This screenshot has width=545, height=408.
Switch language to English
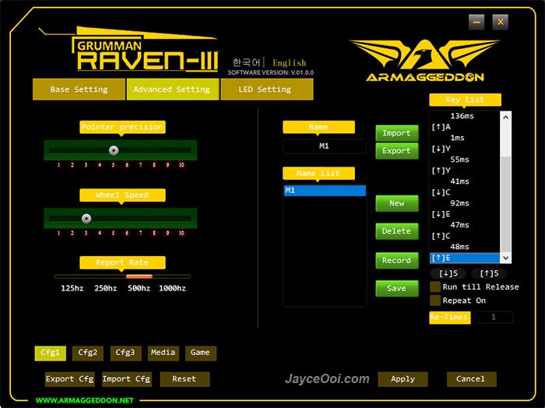pyautogui.click(x=289, y=63)
